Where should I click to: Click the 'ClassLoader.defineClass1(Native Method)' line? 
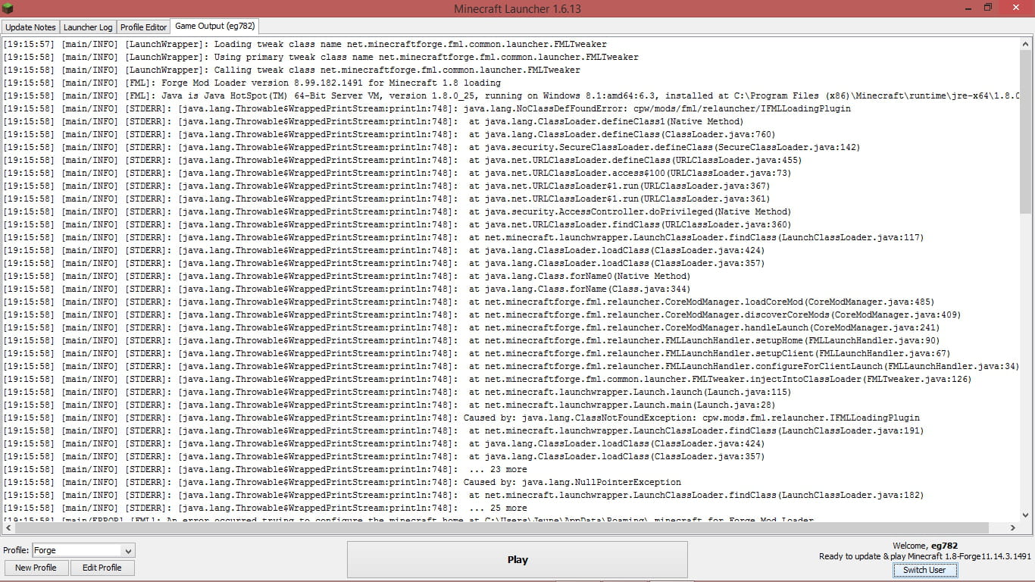pyautogui.click(x=374, y=121)
